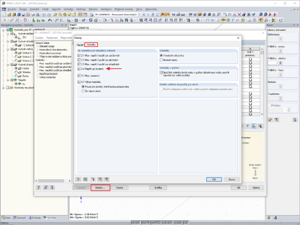Screen dimensions: 300x225
Task: Toggle the RASTR status bar button
Action: tap(146, 223)
